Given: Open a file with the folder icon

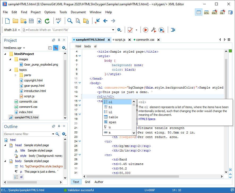Looking at the screenshot, I should 15,21.
